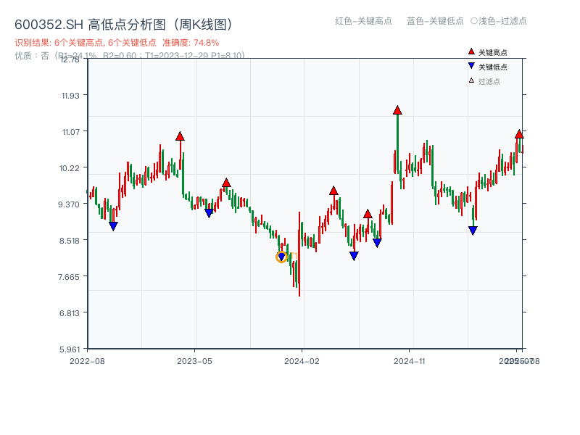
Task: Click the tall green candle under the highest red marker
Action: pos(397,144)
